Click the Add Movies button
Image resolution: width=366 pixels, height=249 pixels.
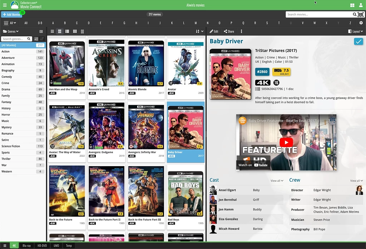pos(11,14)
